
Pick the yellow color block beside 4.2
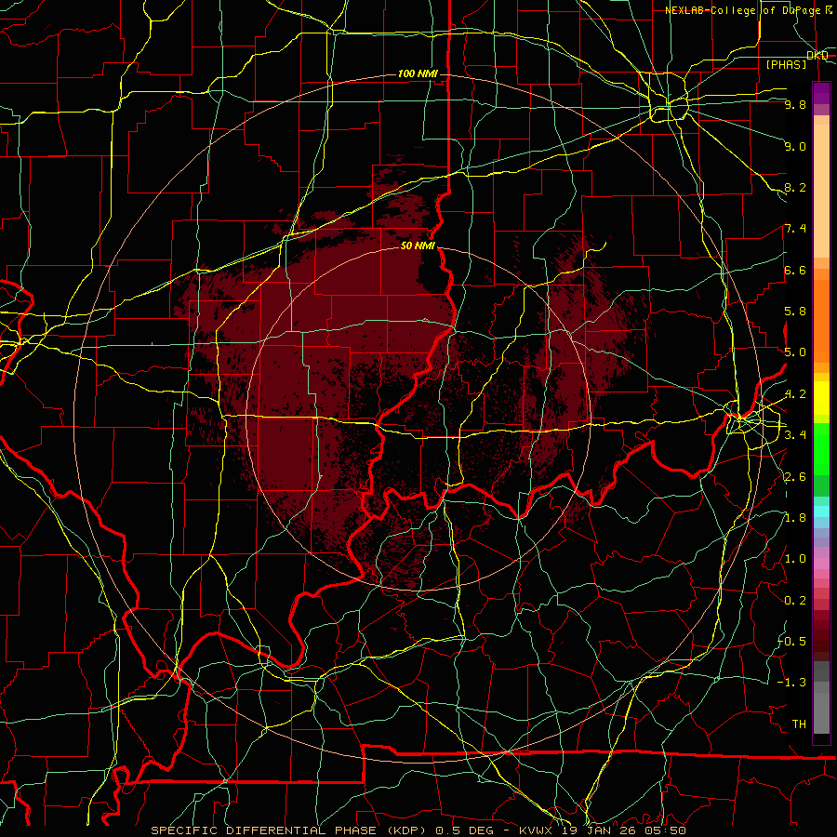tap(821, 398)
